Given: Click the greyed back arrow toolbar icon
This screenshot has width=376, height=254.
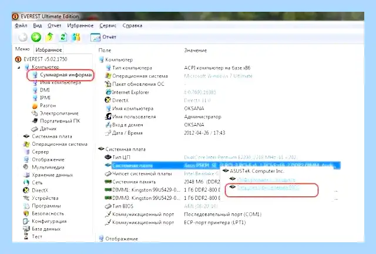Looking at the screenshot, I should (x=23, y=37).
